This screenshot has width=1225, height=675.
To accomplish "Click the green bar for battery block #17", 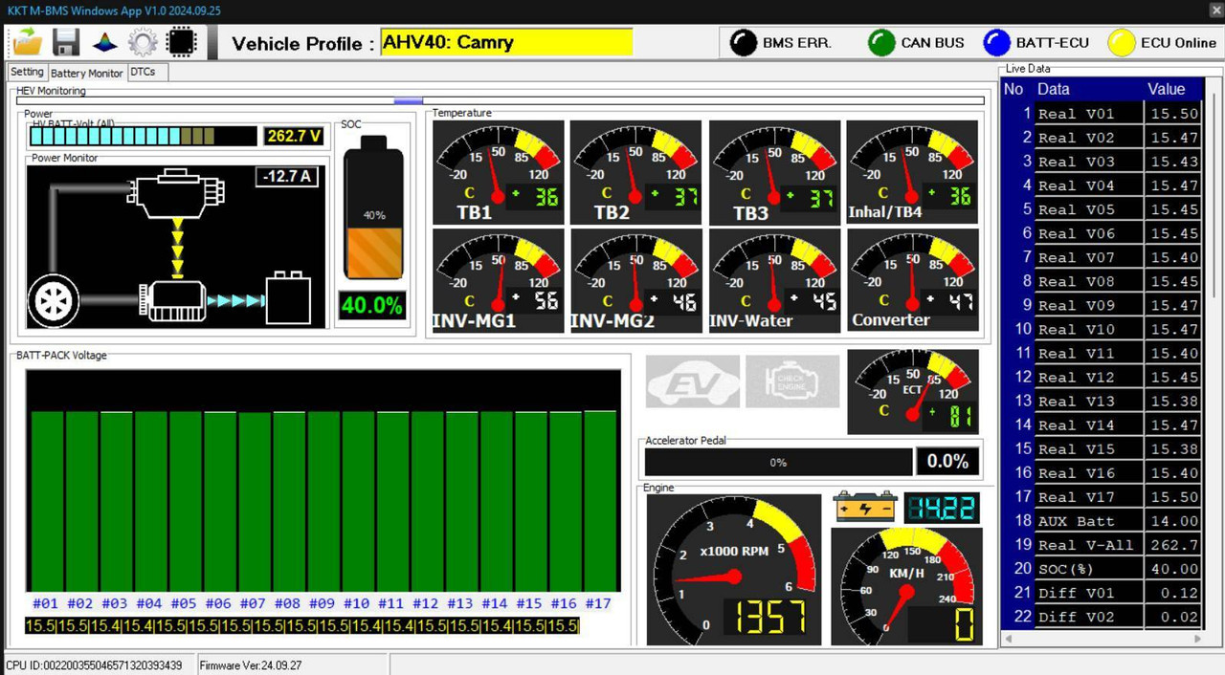I will (x=600, y=501).
